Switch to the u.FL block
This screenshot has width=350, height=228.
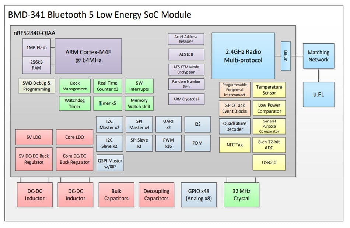[318, 94]
